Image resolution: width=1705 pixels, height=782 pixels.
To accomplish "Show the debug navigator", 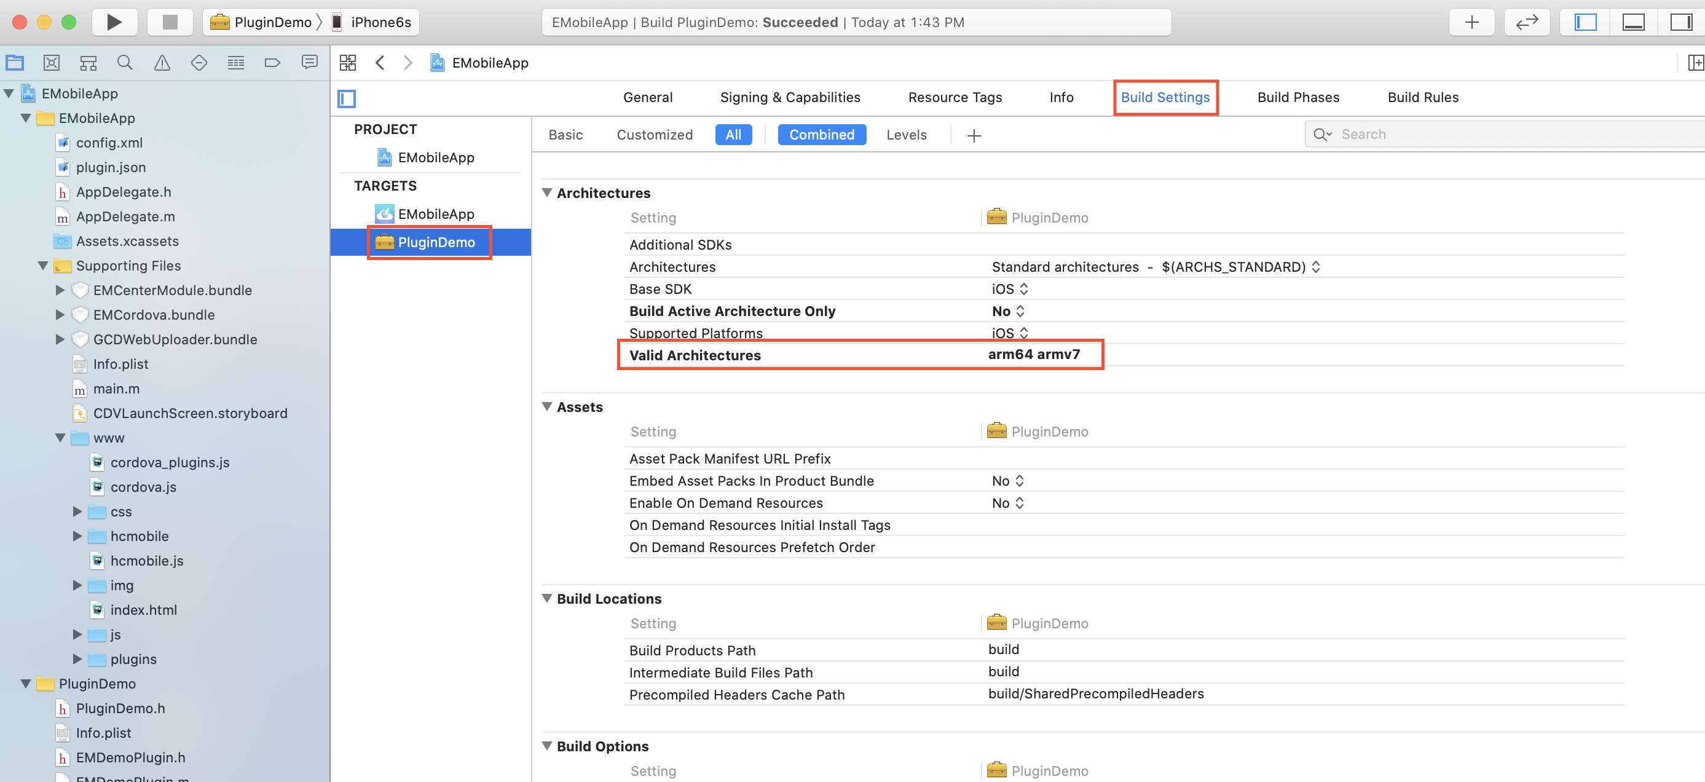I will pos(235,63).
